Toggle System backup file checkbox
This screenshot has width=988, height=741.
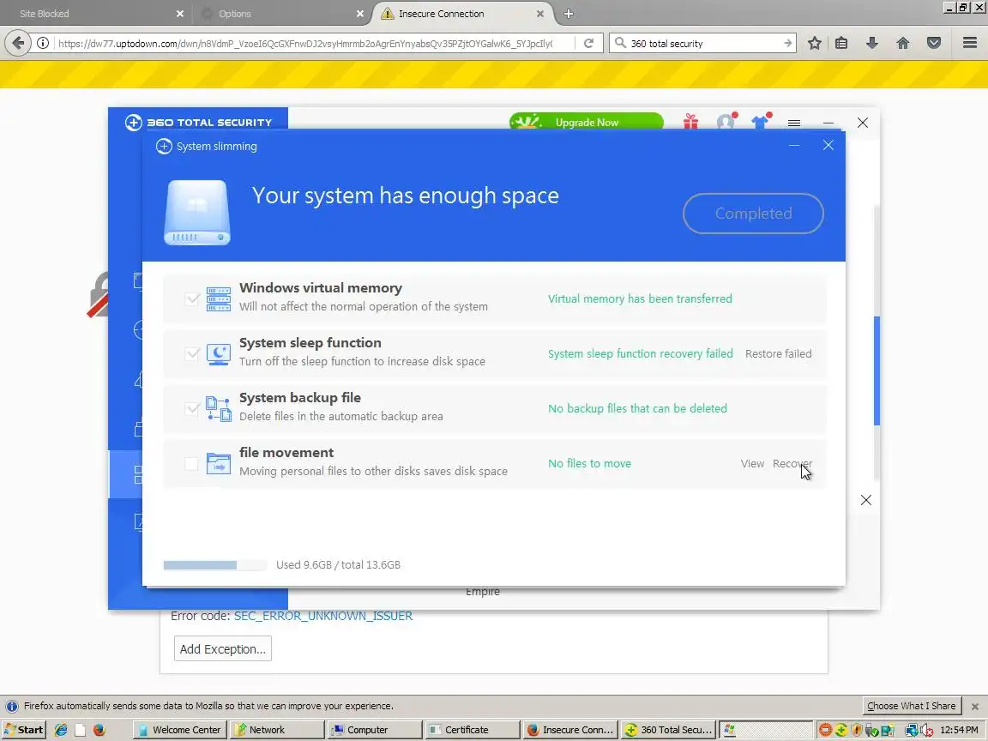point(192,408)
